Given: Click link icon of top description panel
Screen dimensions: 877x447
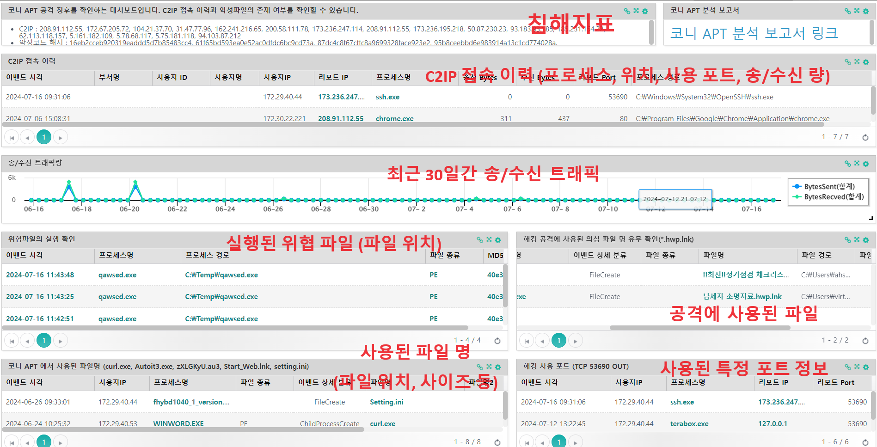Looking at the screenshot, I should click(x=627, y=11).
